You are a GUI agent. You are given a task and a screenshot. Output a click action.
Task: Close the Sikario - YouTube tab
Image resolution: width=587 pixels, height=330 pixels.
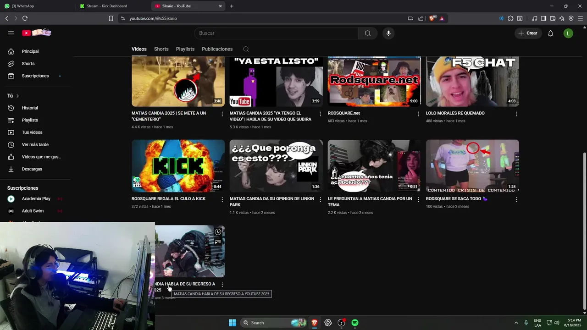tap(220, 6)
